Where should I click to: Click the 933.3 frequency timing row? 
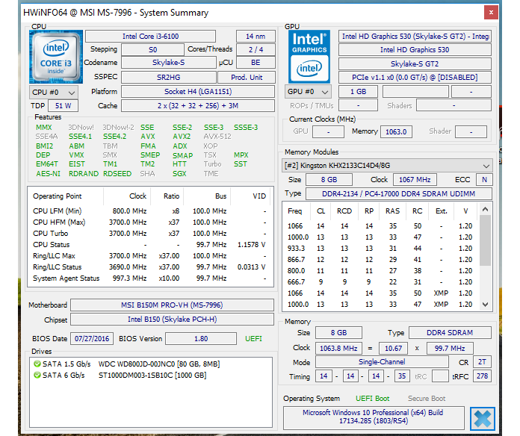(381, 249)
